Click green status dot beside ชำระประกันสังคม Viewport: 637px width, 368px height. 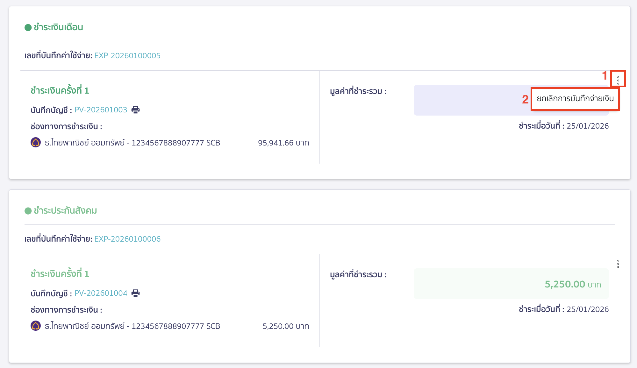point(28,211)
